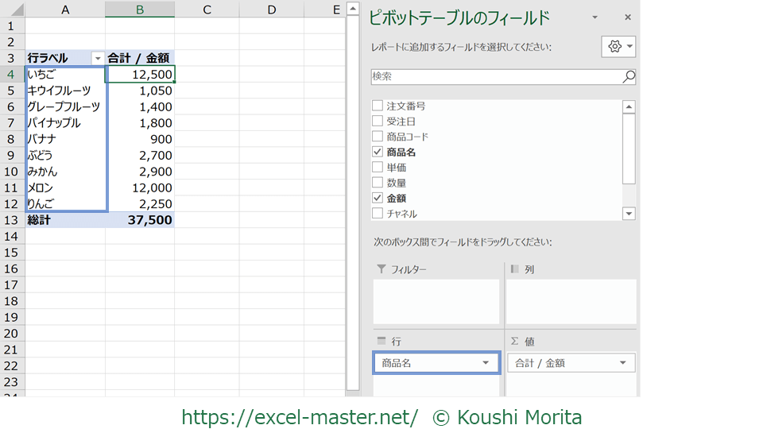
Task: Select column B header
Action: [x=139, y=10]
